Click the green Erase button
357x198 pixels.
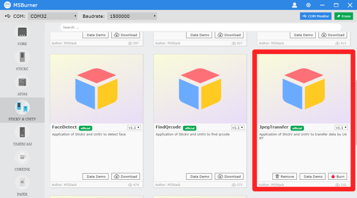pyautogui.click(x=343, y=16)
